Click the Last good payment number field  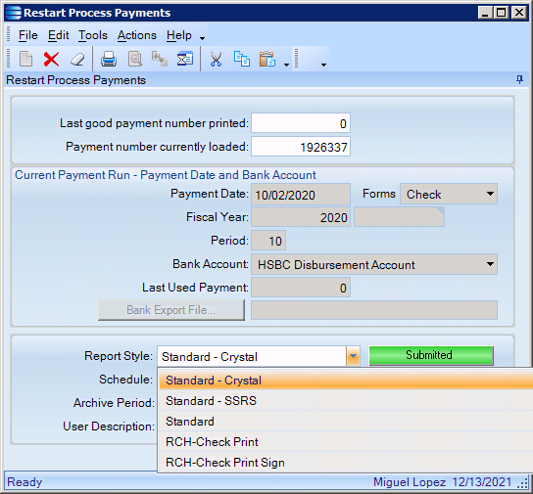pos(301,123)
